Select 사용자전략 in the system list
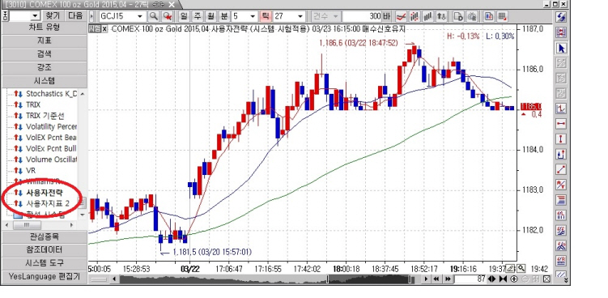Screen dimensions: 608x298 coord(45,193)
